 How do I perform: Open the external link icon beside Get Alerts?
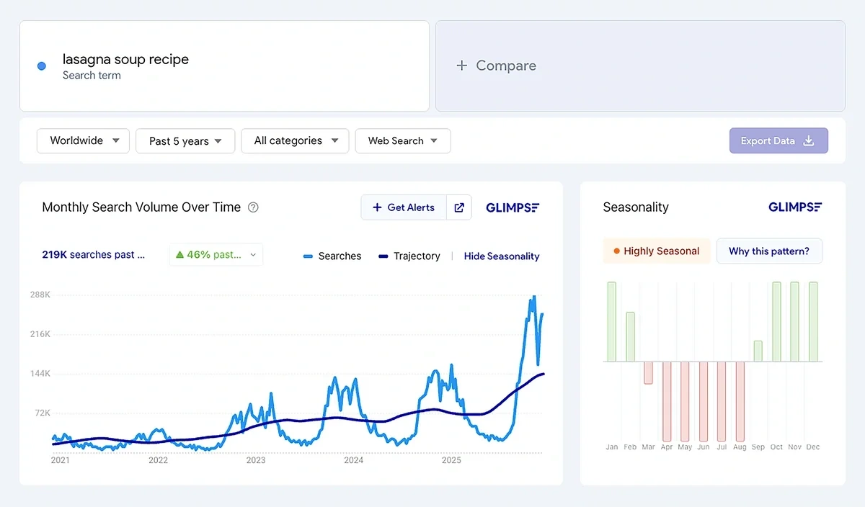(x=459, y=207)
